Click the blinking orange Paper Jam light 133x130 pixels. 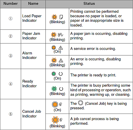54,35
